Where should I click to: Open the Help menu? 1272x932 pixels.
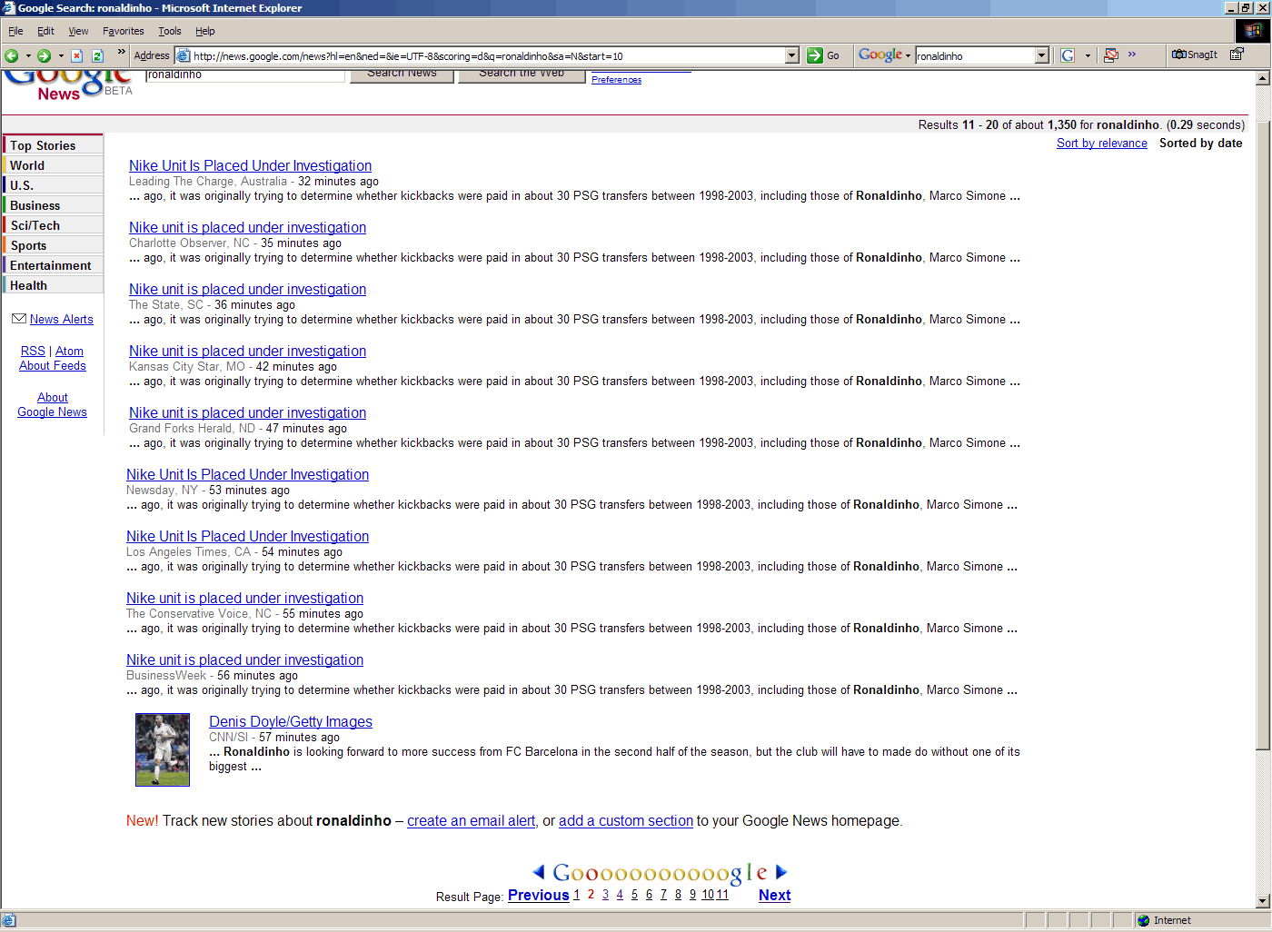point(205,31)
